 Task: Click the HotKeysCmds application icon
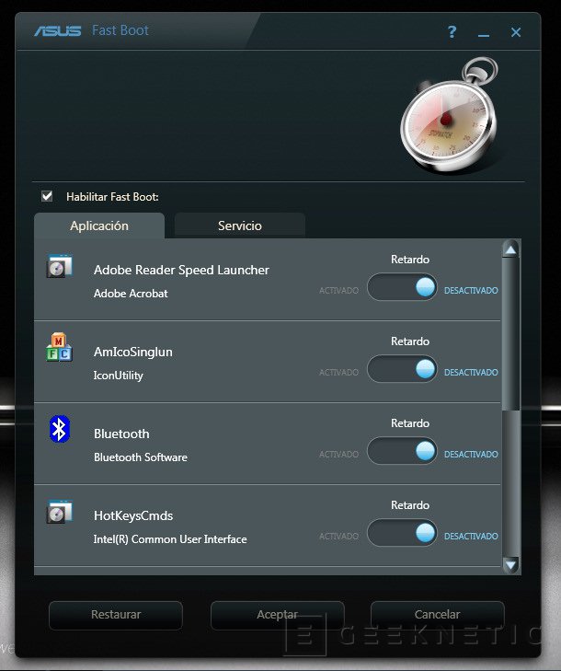(60, 512)
